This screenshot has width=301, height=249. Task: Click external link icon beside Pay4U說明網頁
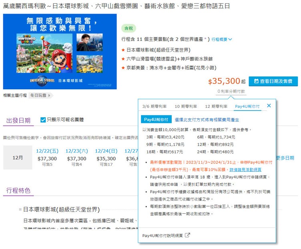(x=187, y=235)
